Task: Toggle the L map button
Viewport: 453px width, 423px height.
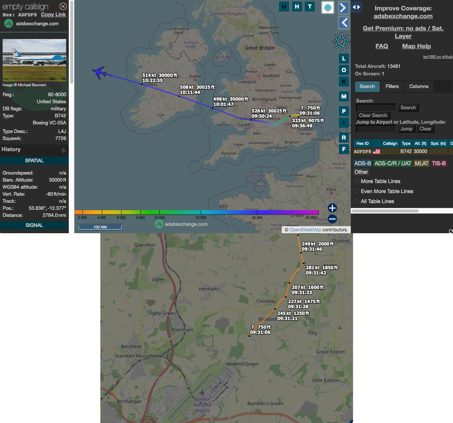Action: (x=344, y=58)
